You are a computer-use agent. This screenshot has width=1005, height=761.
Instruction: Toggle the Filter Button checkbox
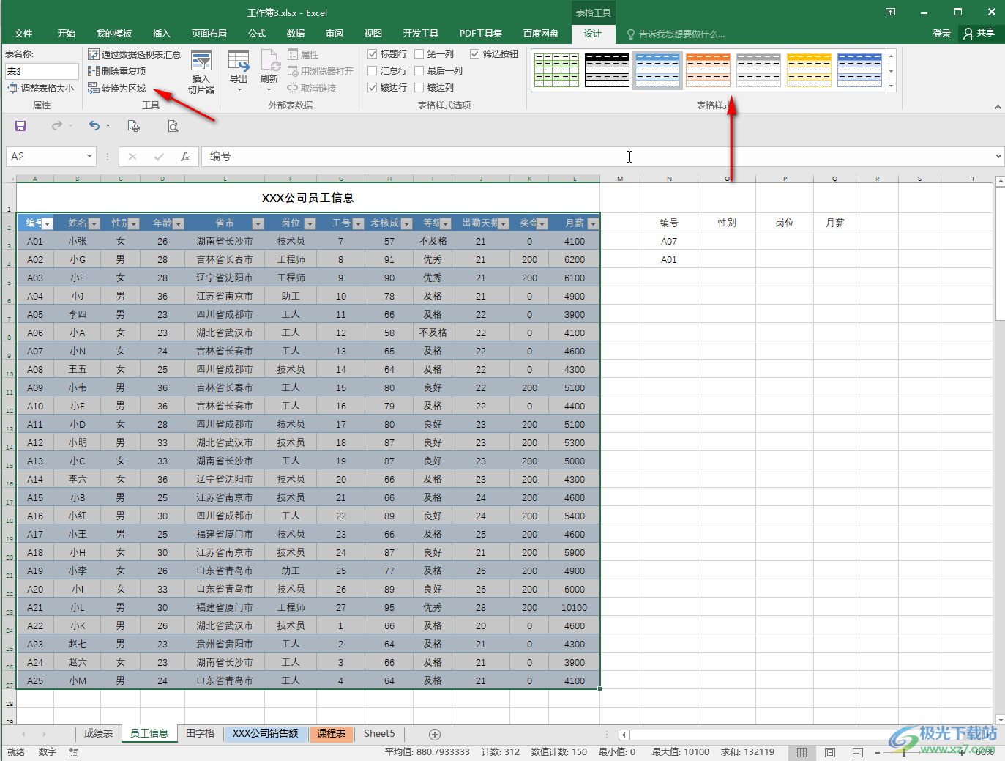point(475,54)
